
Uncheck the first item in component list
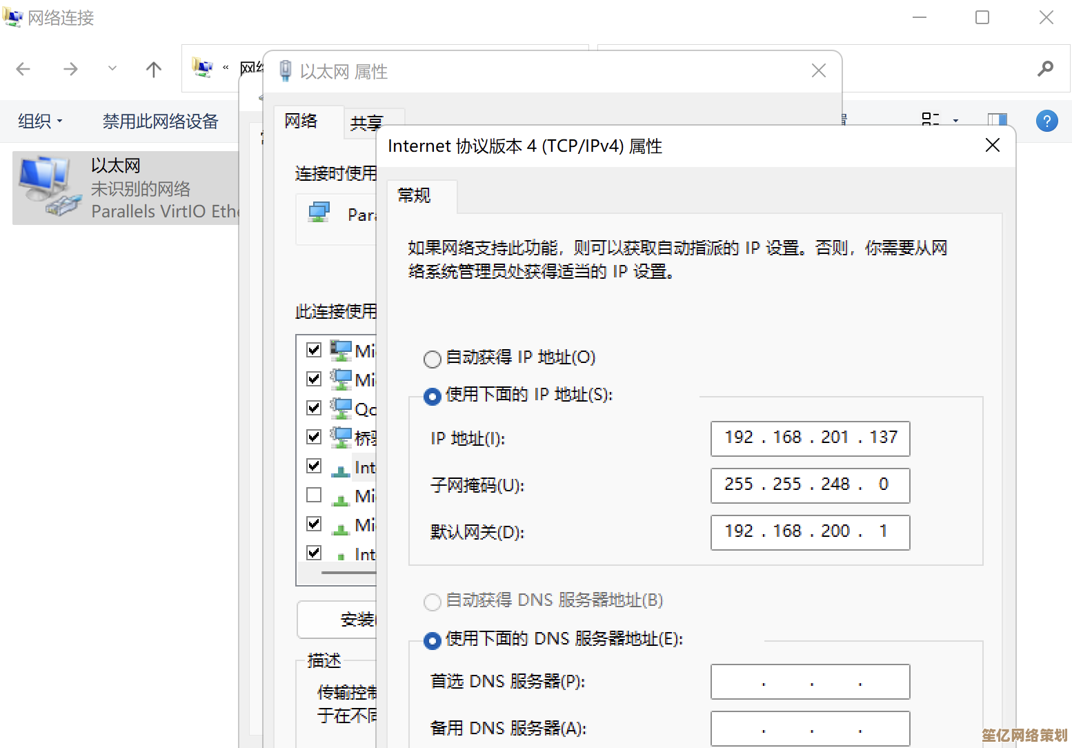click(314, 350)
